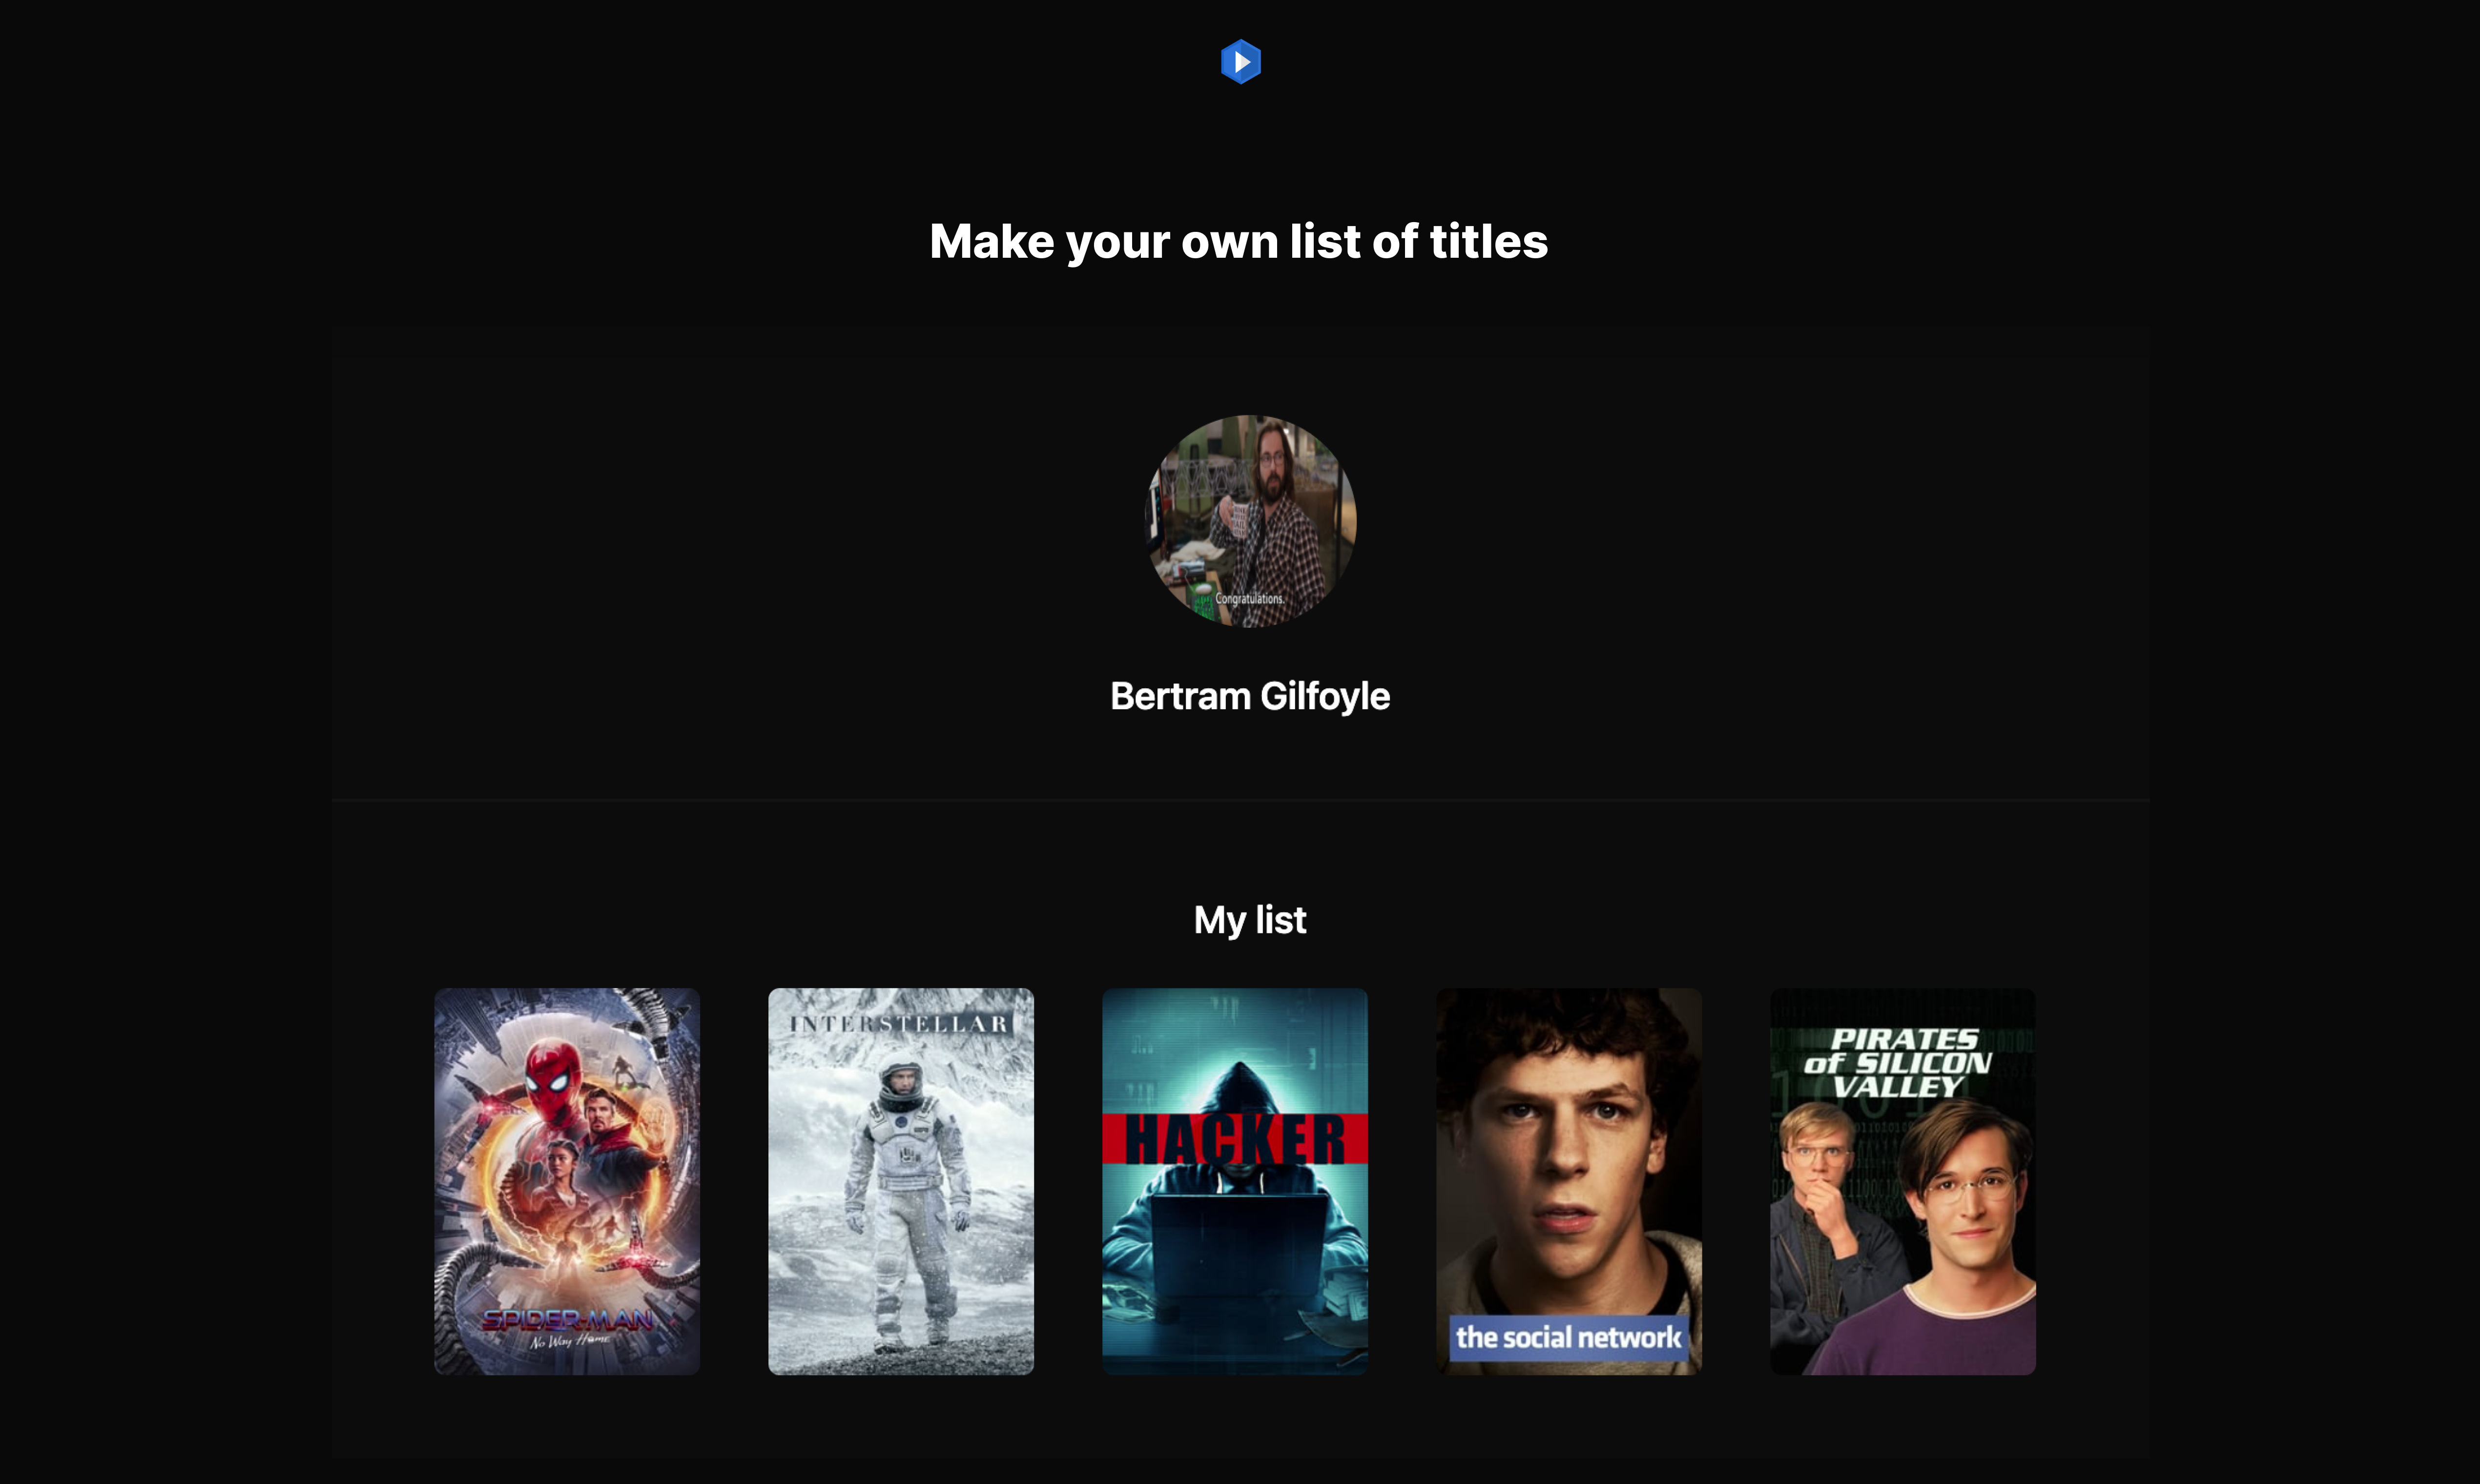2480x1484 pixels.
Task: Click the Make your own list of titles heading
Action: (x=1239, y=241)
